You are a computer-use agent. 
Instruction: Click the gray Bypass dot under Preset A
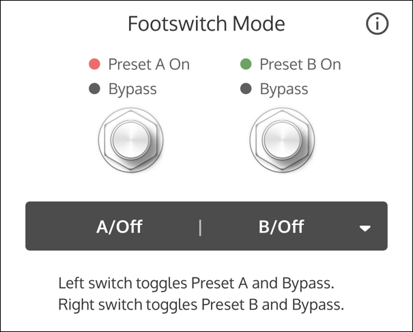[95, 89]
